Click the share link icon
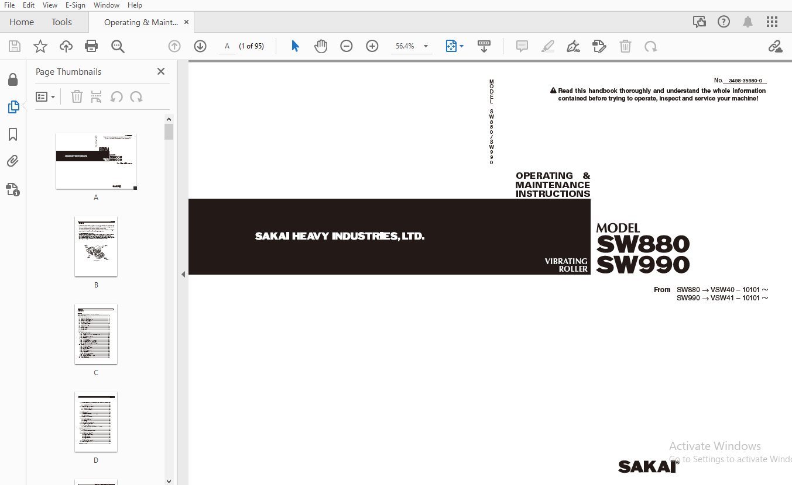The image size is (792, 485). tap(775, 46)
